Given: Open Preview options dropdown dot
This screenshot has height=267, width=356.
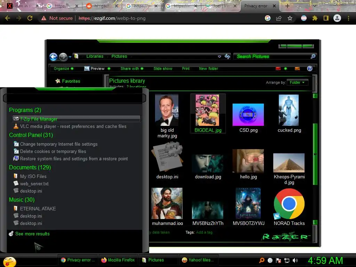Looking at the screenshot, I should (x=109, y=68).
